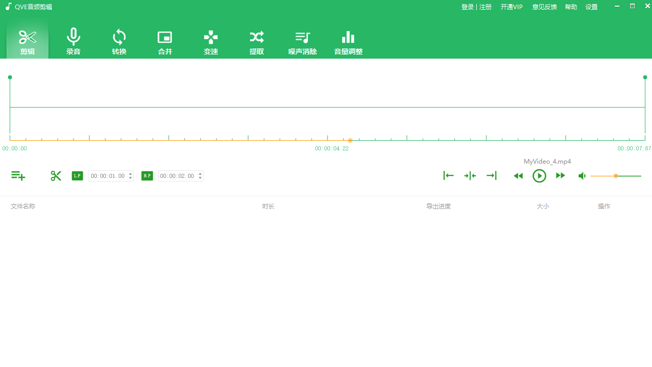Open 意见反馈 feedback
Screen dimensions: 652x367
pos(545,7)
